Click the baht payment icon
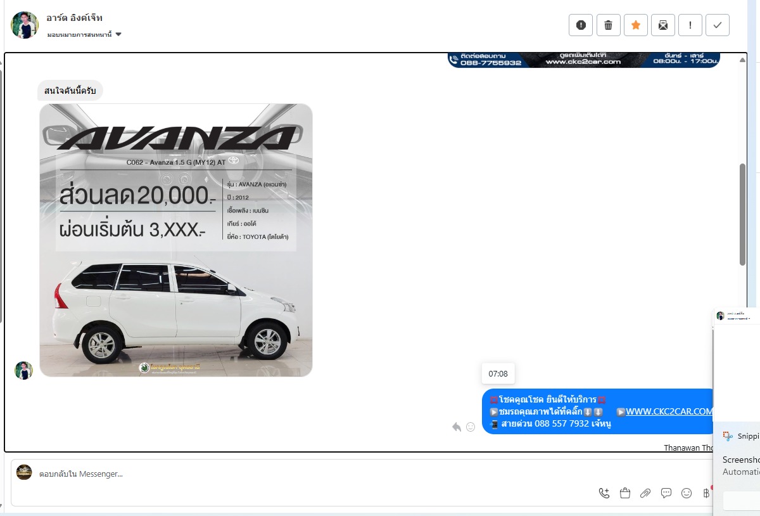 point(707,493)
